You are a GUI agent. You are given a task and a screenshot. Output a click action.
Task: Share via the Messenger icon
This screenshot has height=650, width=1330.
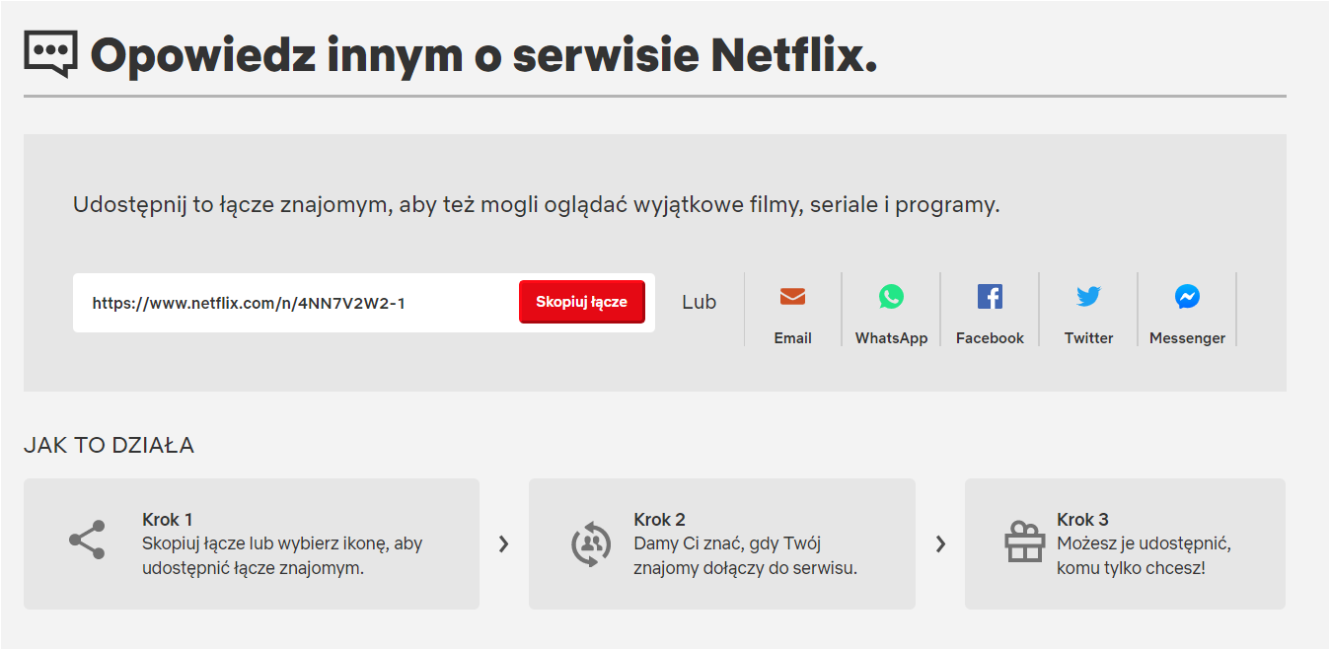1187,297
